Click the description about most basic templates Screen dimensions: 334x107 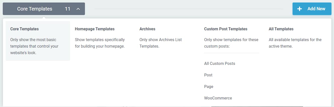point(34,46)
